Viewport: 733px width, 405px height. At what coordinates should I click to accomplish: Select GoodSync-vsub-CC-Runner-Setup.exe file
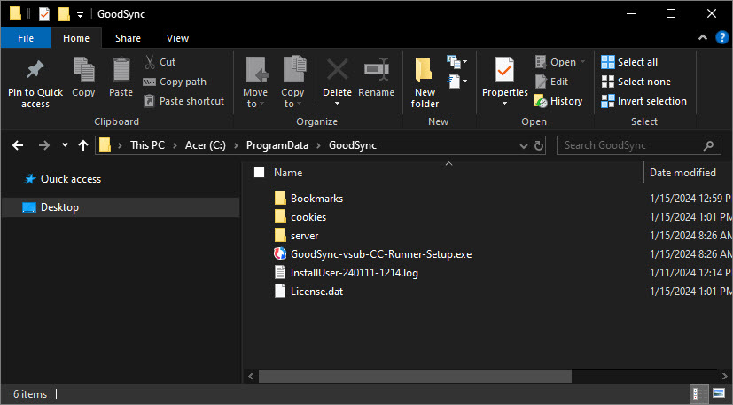(381, 254)
